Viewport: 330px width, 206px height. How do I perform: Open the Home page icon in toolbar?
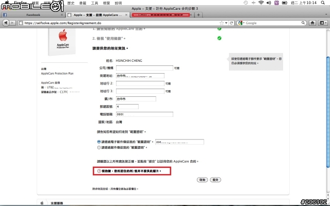pos(312,23)
